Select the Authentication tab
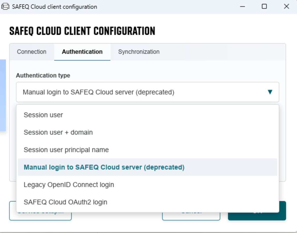Viewport: 297px width, 233px height. click(82, 52)
